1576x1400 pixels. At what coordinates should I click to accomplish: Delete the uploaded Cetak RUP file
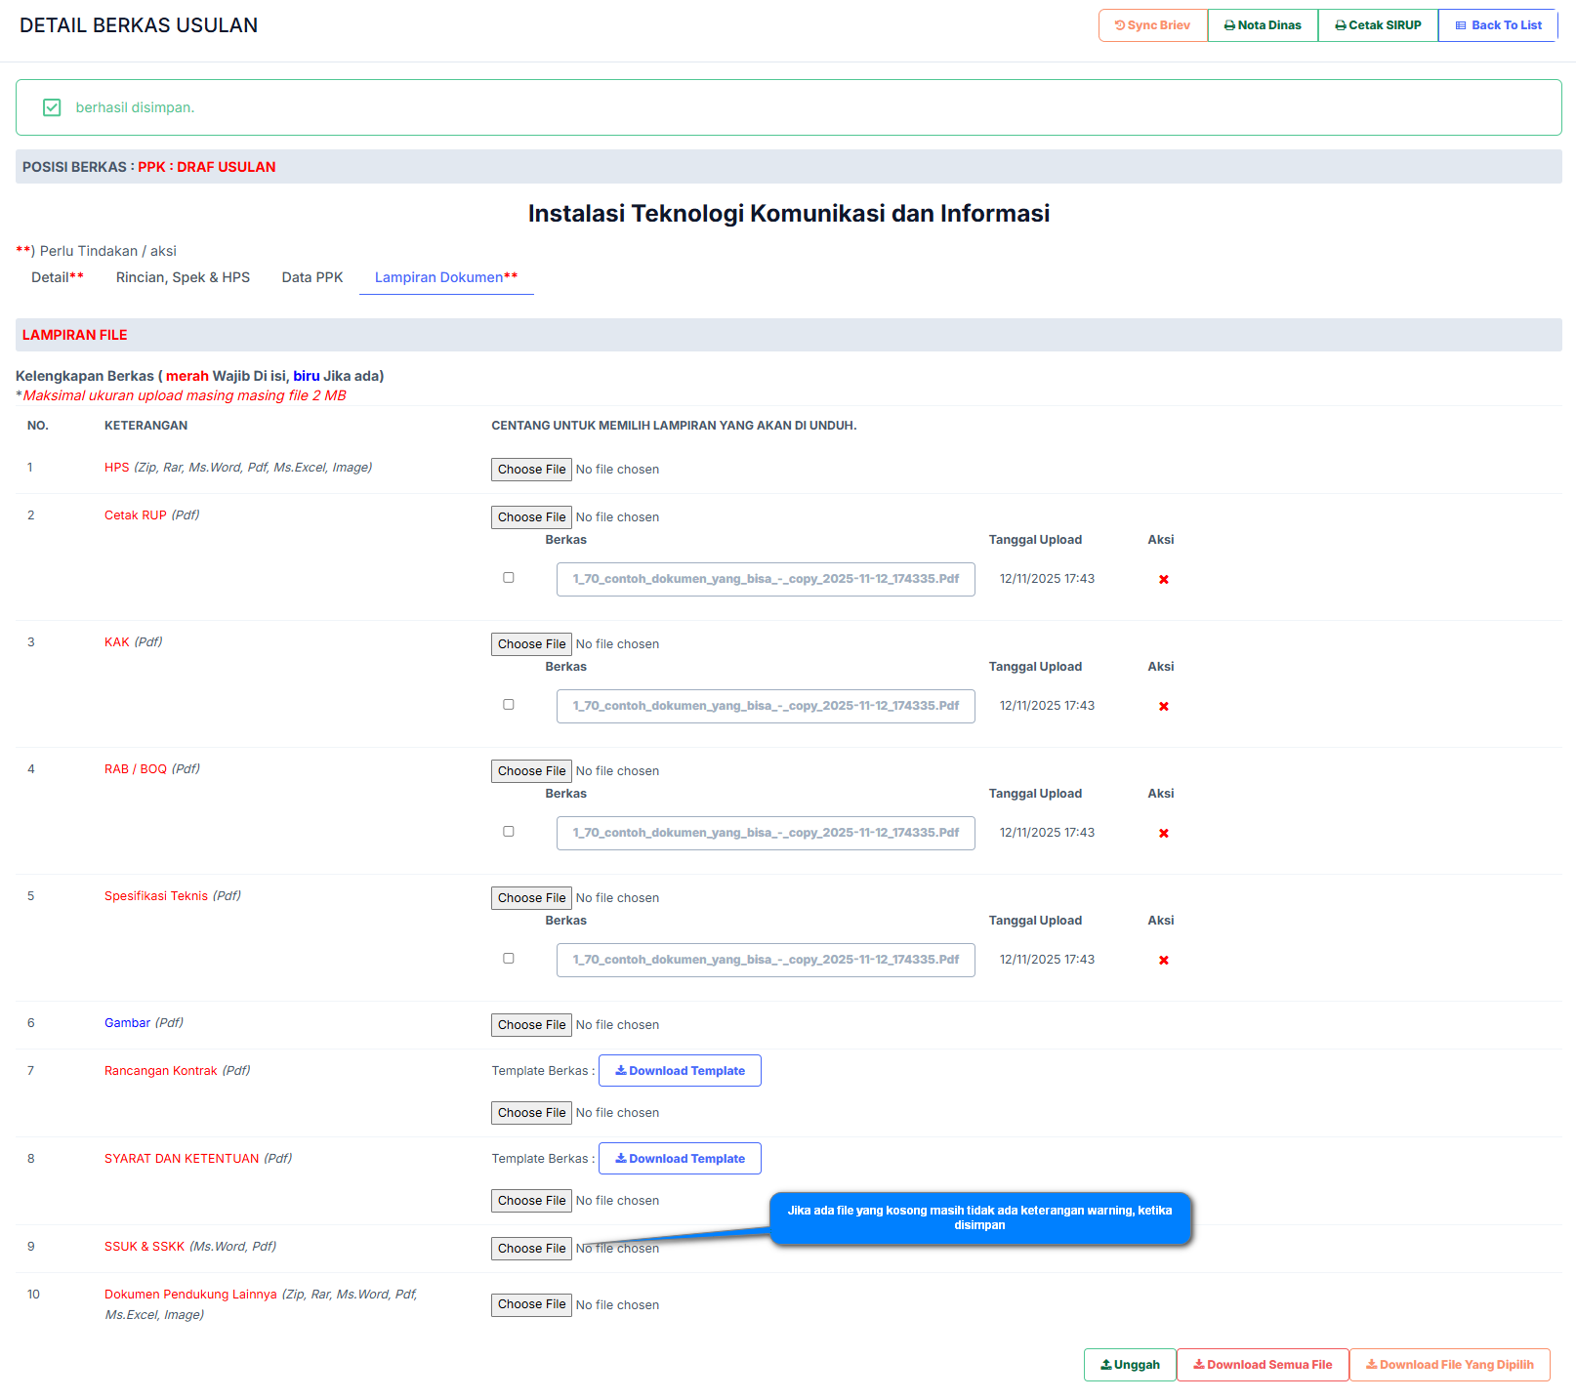click(1163, 580)
